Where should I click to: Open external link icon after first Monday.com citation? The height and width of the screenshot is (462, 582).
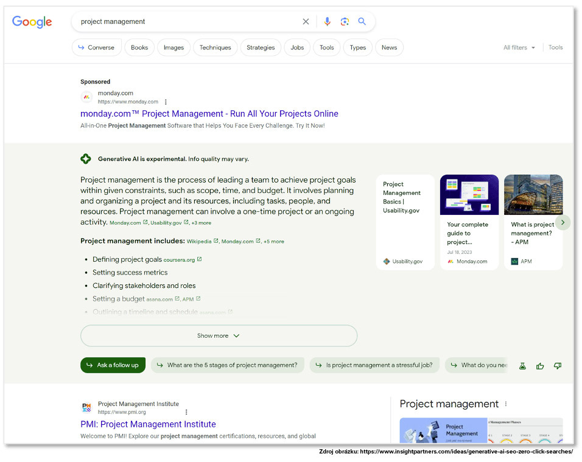[145, 222]
